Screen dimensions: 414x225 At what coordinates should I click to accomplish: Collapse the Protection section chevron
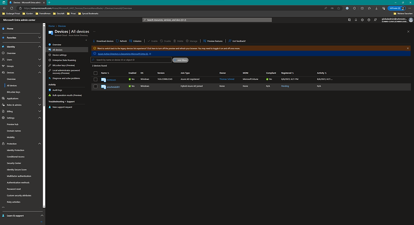click(40, 144)
